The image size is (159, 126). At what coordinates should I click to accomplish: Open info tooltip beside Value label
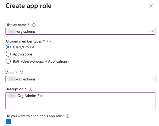point(21,73)
